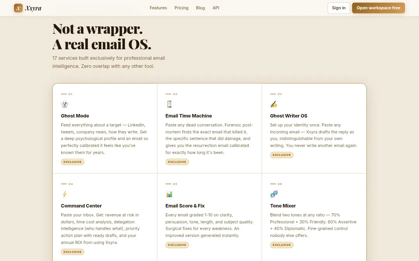Image resolution: width=419 pixels, height=261 pixels.
Task: Click Exclusive badge under Command Center
Action: pos(73,252)
